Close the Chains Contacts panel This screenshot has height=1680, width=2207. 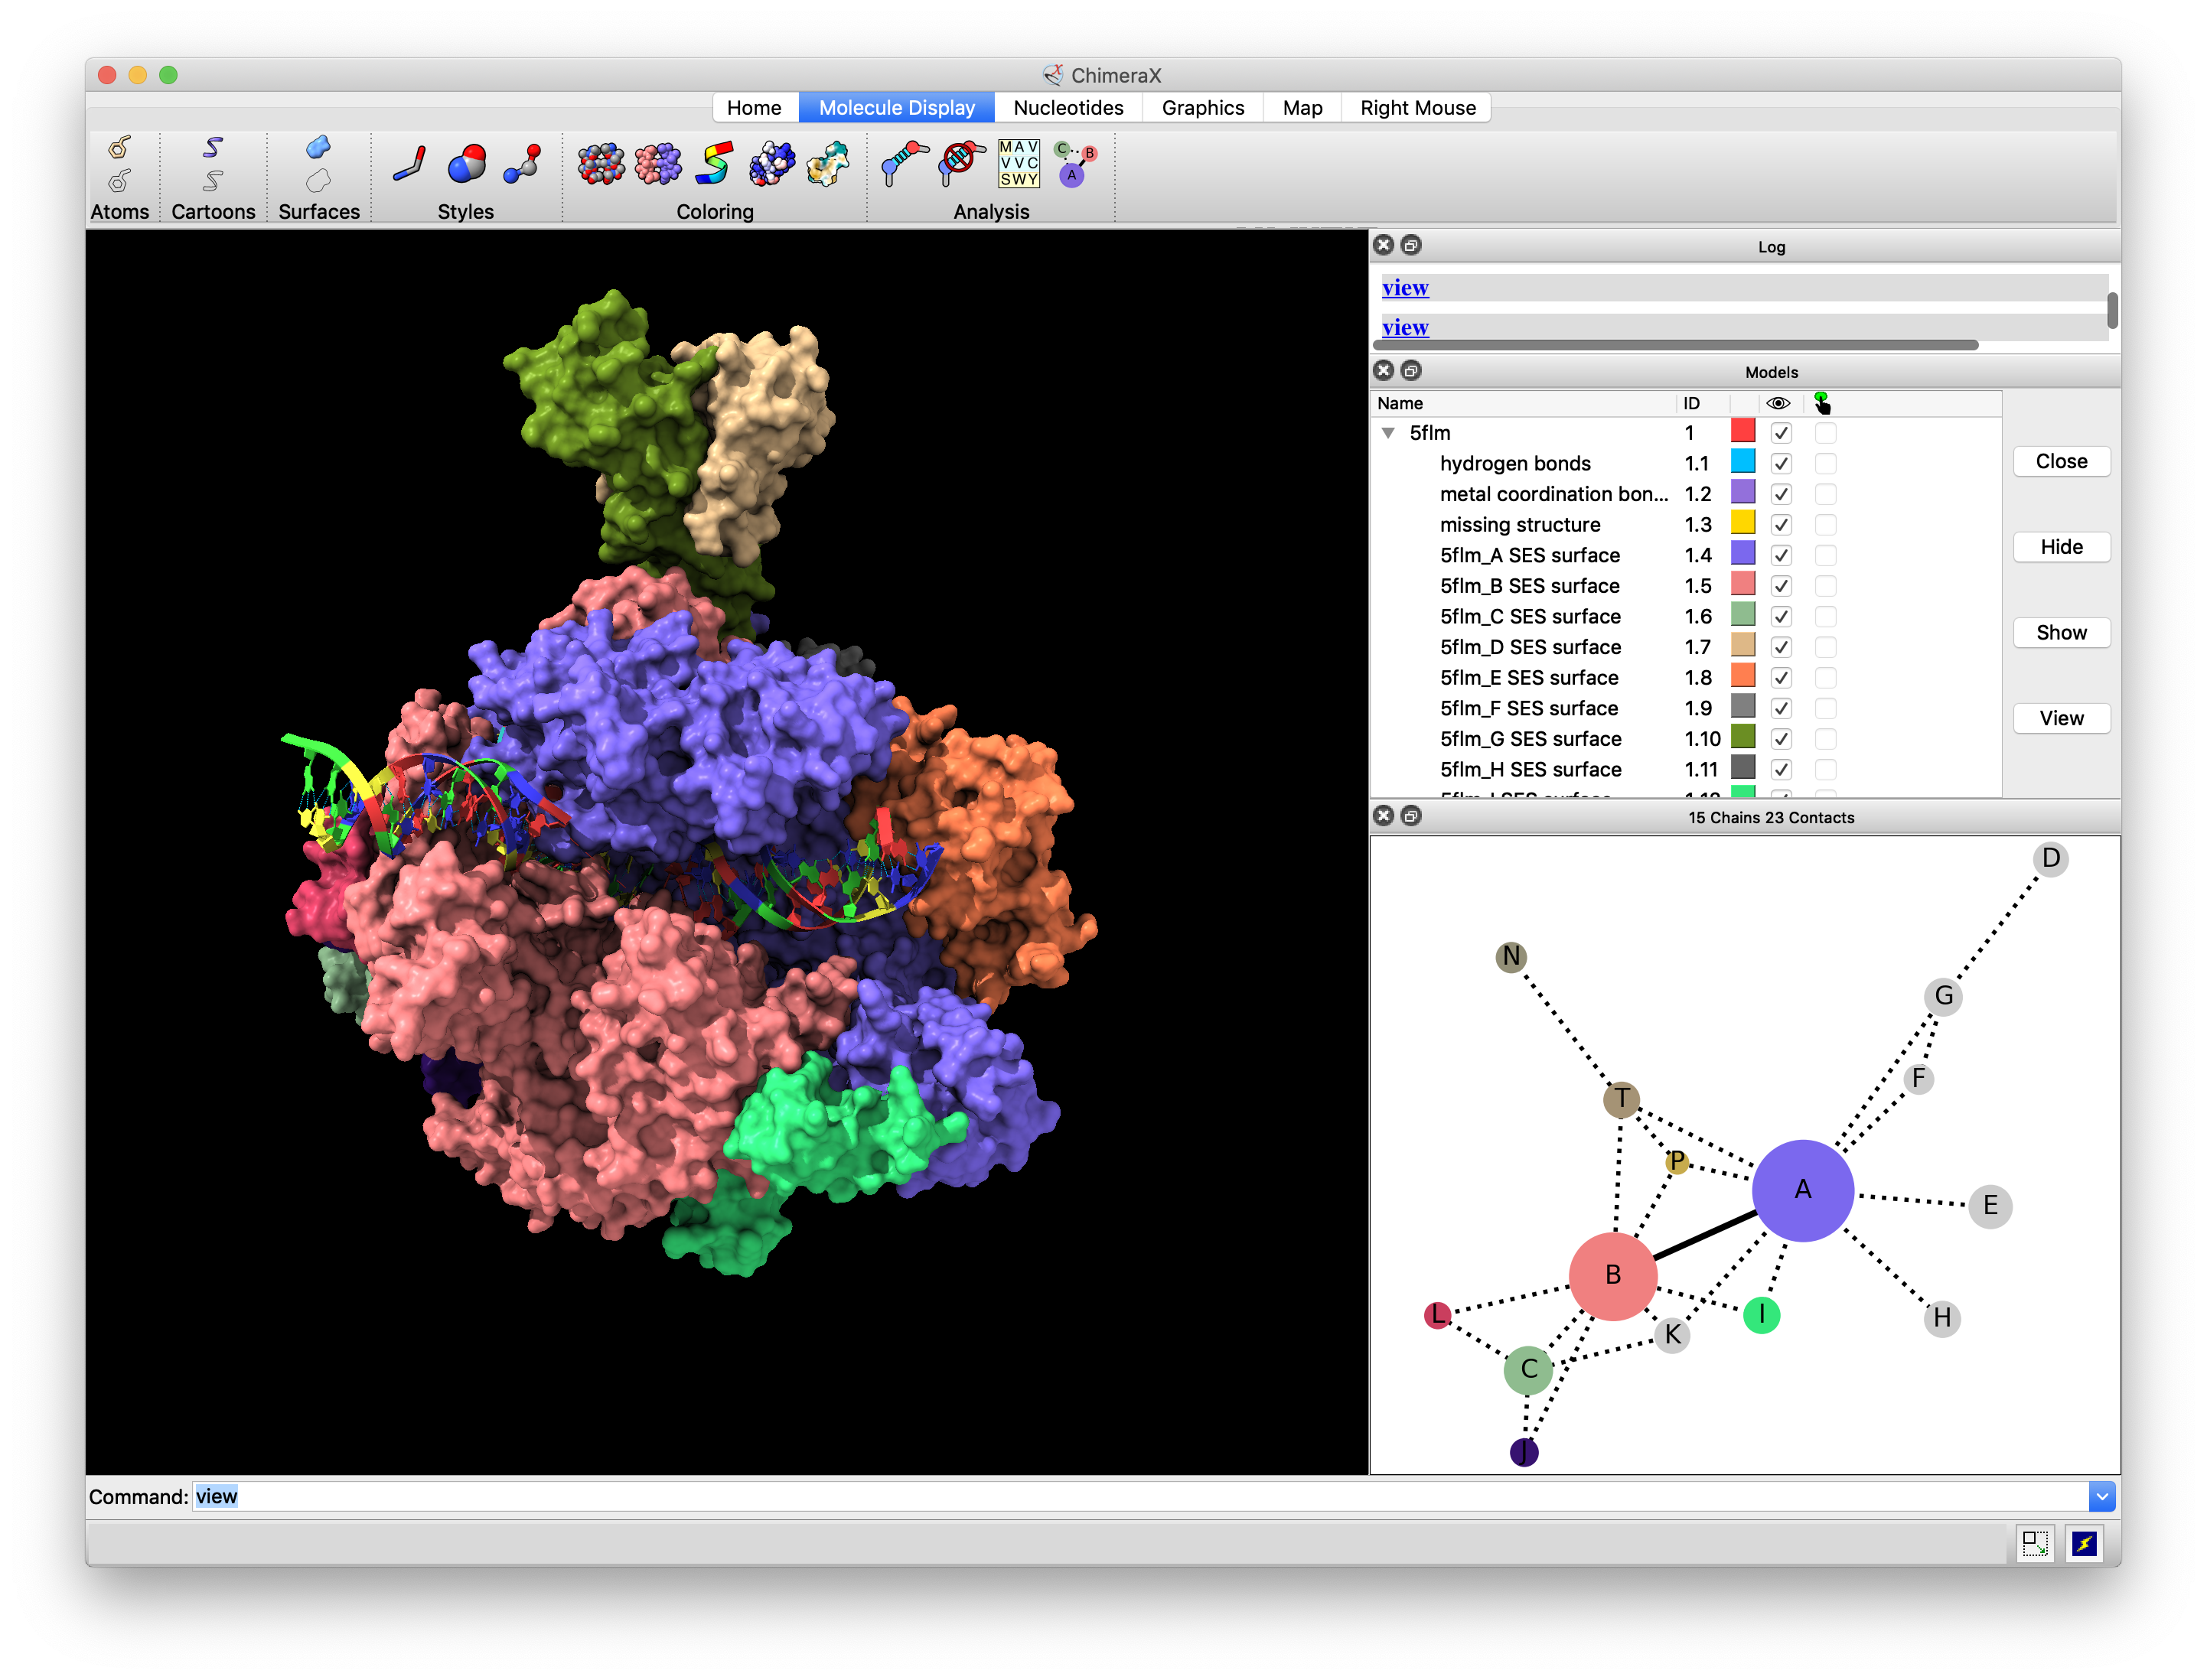(x=1384, y=816)
